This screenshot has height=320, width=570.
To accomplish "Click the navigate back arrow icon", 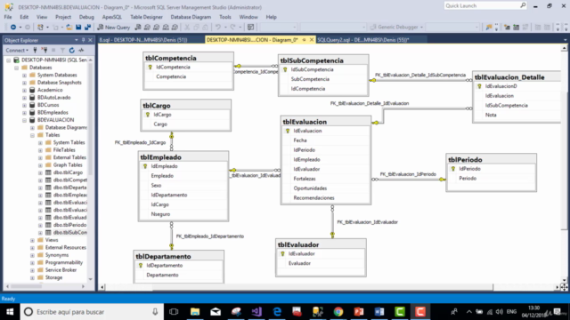I will [x=13, y=28].
